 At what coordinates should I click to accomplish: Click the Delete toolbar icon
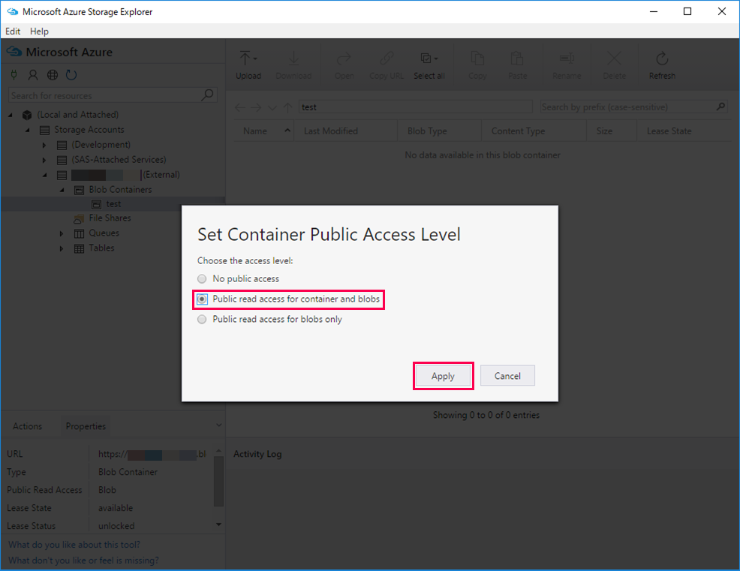(614, 59)
